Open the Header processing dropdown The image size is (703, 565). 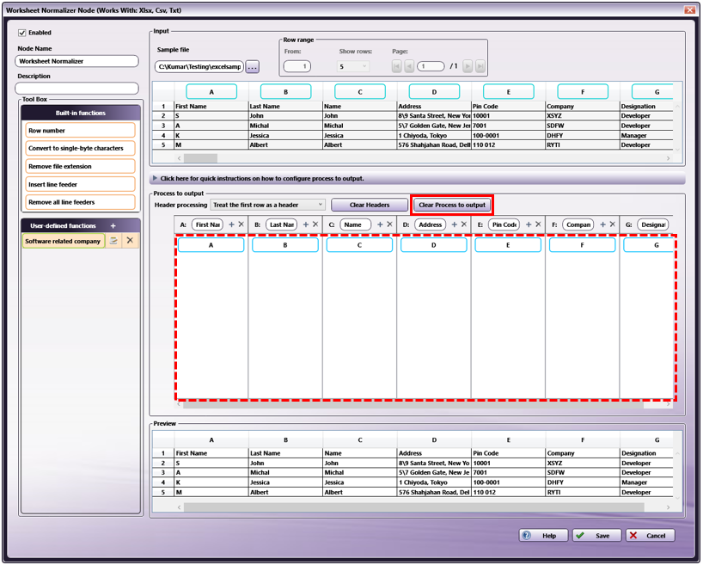[267, 205]
